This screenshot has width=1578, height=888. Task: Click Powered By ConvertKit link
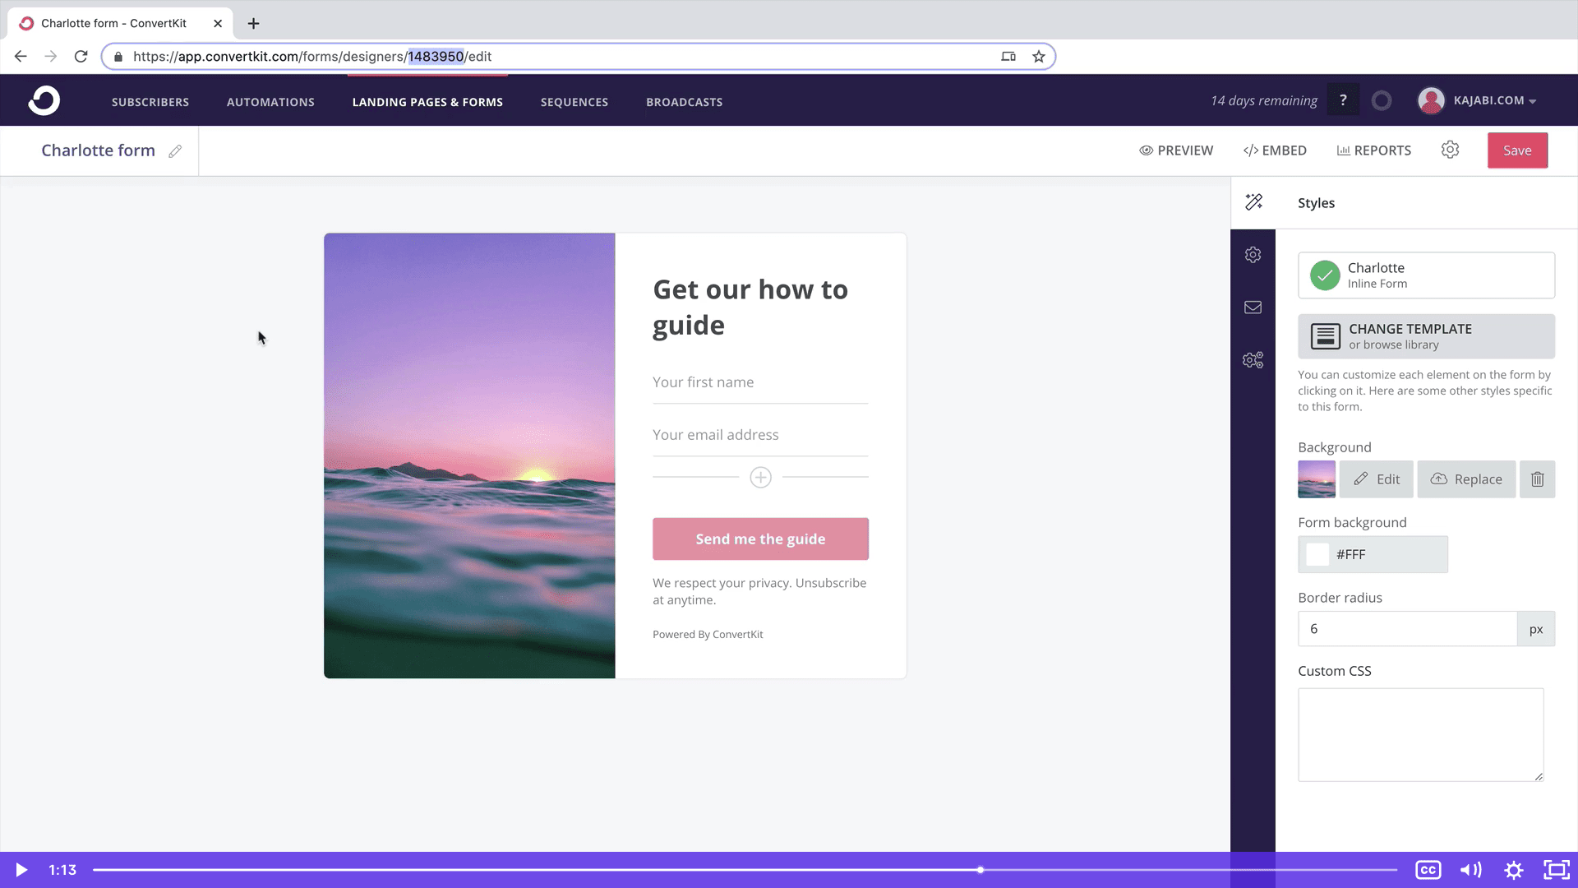[708, 635]
